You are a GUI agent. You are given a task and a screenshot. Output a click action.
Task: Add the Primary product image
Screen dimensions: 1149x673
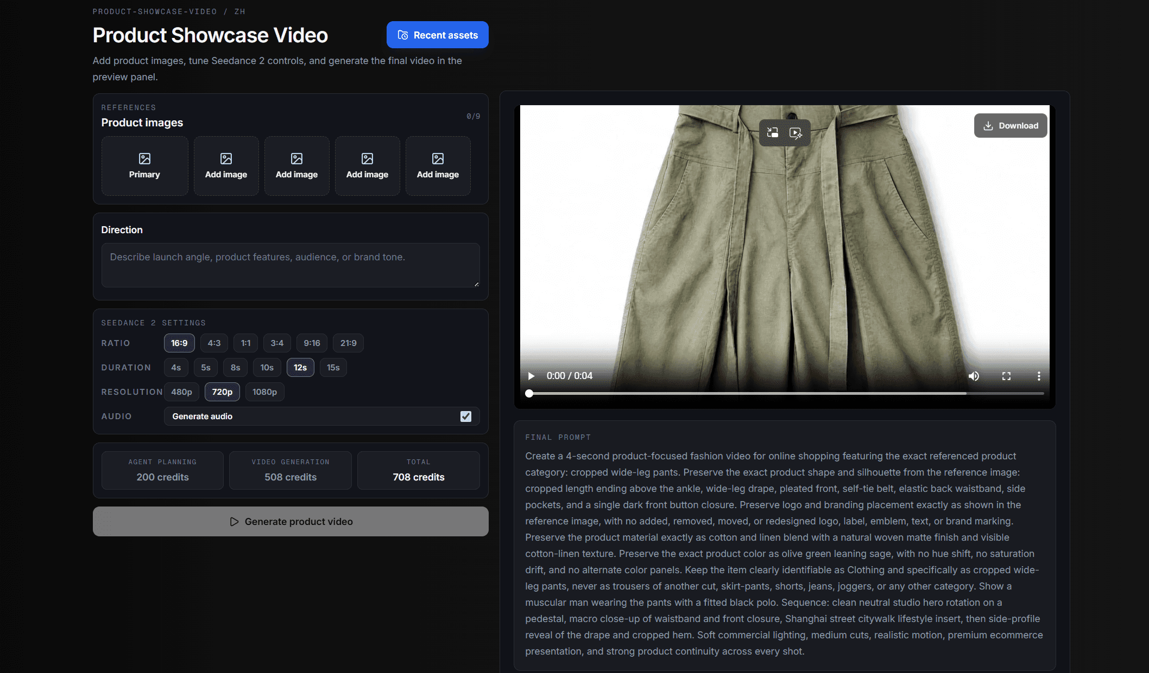click(144, 166)
